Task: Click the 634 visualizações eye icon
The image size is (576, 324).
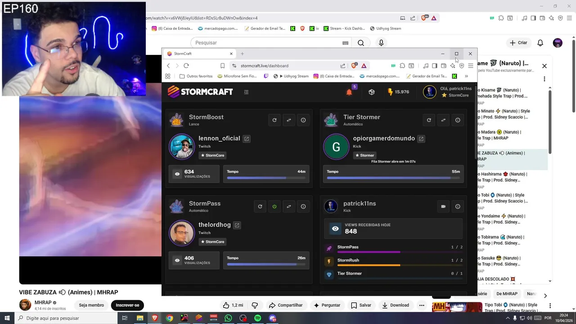Action: pos(177,174)
